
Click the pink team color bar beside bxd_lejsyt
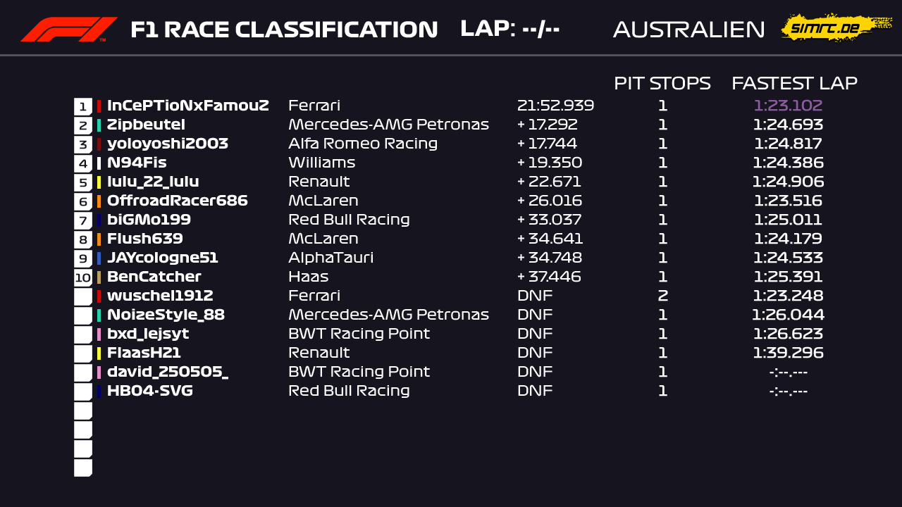click(x=99, y=334)
